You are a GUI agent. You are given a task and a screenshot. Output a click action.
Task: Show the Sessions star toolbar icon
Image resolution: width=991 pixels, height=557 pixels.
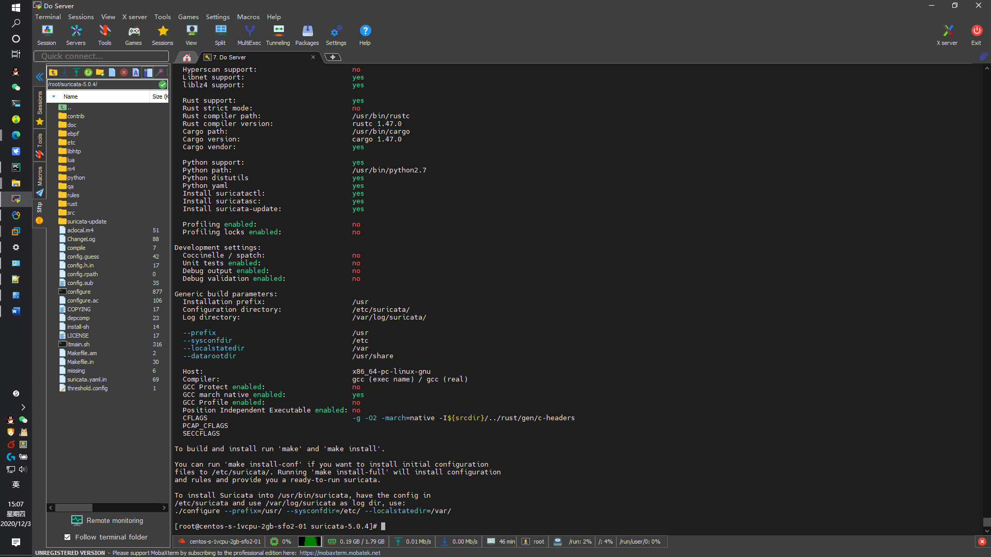coord(163,35)
